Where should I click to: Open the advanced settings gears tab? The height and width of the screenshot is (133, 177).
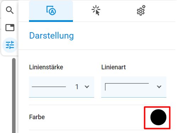pos(141,11)
